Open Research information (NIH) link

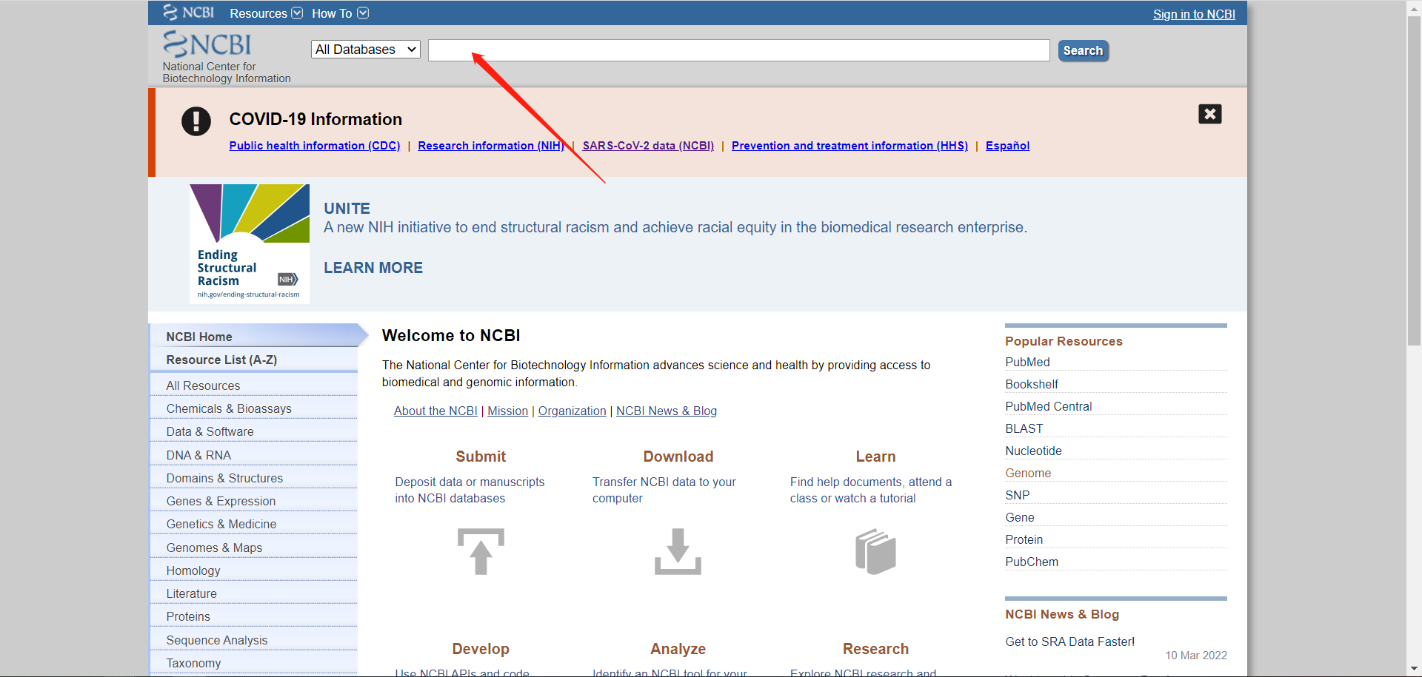click(491, 146)
